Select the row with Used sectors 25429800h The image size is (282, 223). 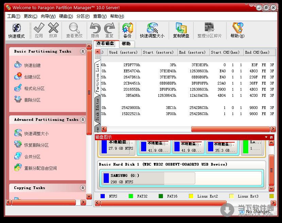pos(188,108)
